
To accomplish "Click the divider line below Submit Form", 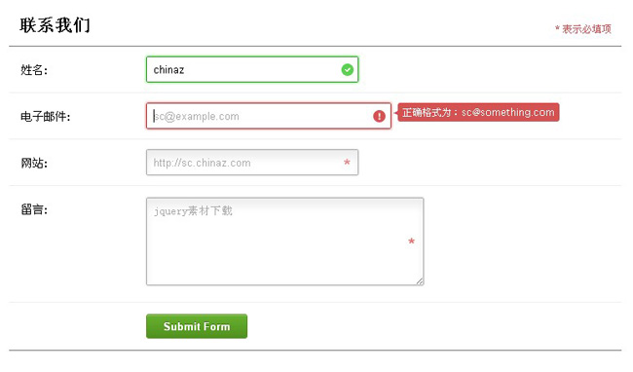I will point(315,351).
